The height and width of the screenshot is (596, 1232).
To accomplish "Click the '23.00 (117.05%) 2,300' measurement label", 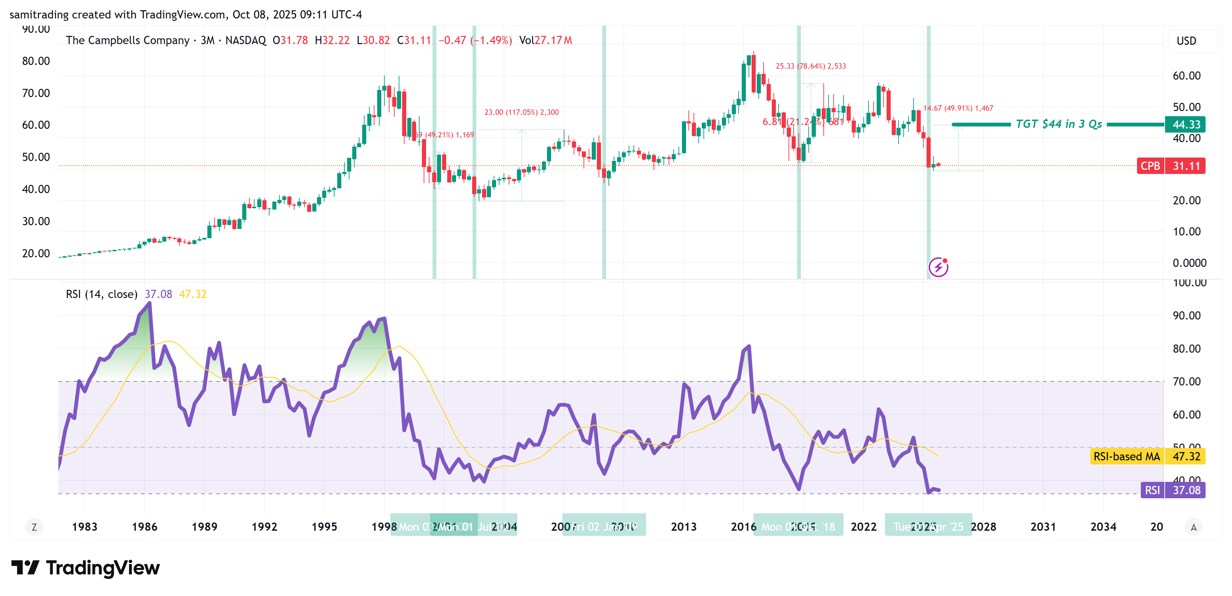I will click(x=521, y=112).
